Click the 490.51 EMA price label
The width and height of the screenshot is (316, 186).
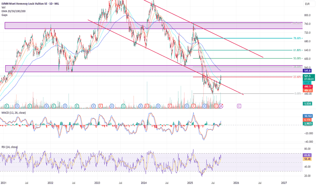click(308, 87)
